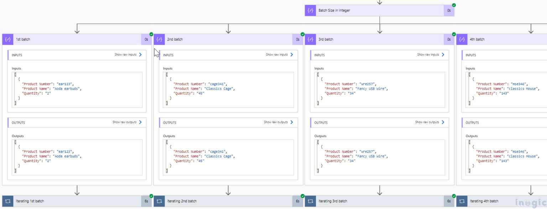The image size is (547, 209).
Task: Click the Compose icon on Batch Size in integer
Action: tap(310, 10)
